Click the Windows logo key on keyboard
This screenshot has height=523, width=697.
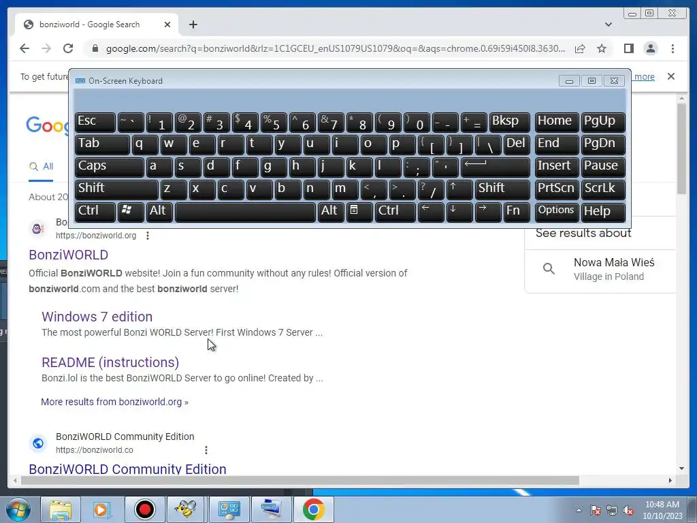(x=131, y=212)
